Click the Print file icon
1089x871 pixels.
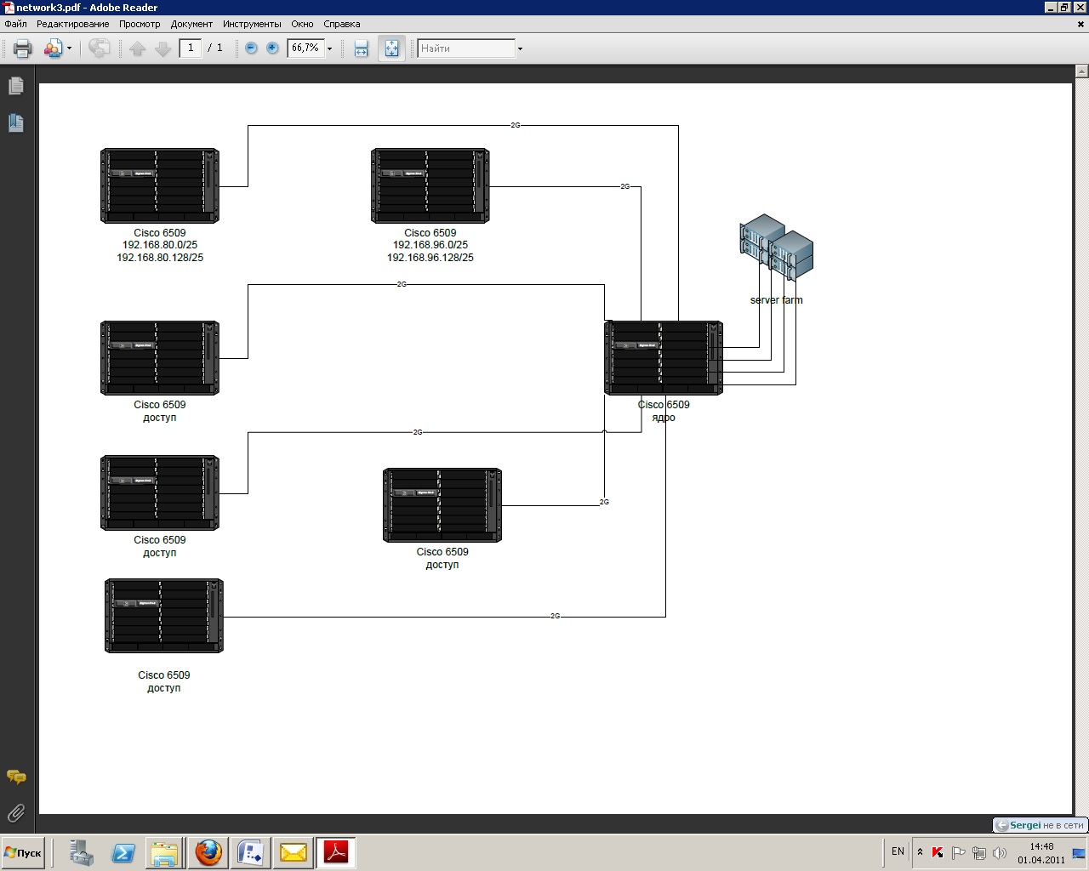click(23, 48)
